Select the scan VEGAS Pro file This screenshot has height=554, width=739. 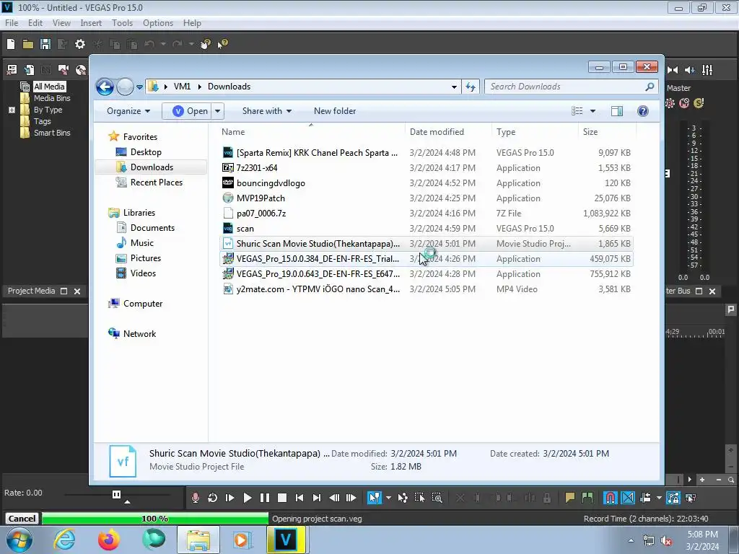click(426, 229)
